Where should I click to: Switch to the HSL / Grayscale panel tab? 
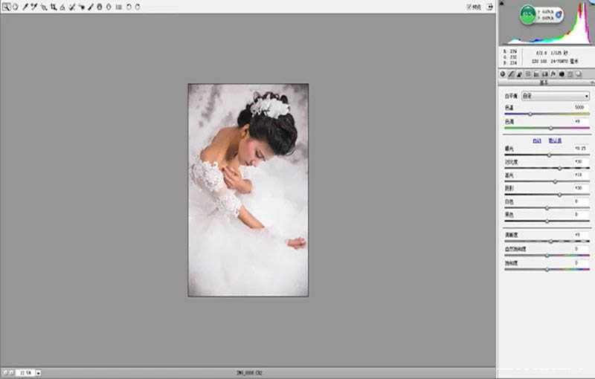pos(528,74)
